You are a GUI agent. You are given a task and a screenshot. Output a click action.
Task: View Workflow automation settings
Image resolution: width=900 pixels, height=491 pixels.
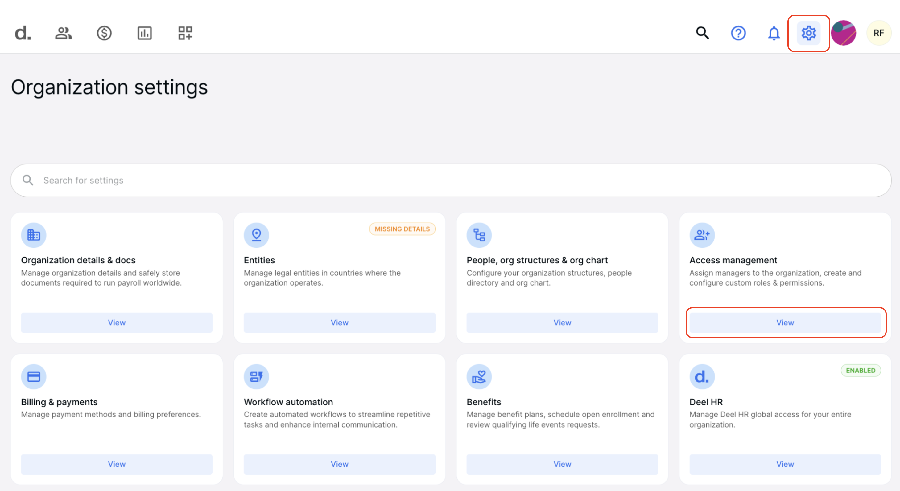[x=339, y=464]
